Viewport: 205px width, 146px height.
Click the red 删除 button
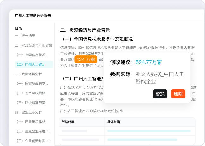(x=178, y=94)
